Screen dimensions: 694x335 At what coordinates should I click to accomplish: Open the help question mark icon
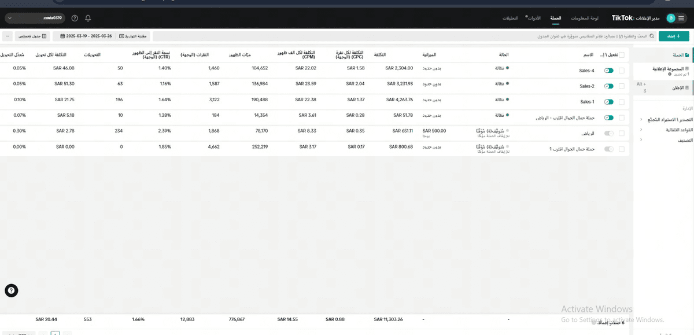pos(75,19)
